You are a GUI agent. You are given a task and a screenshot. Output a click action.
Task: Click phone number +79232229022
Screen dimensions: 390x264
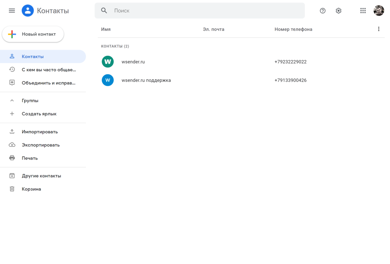coord(291,62)
